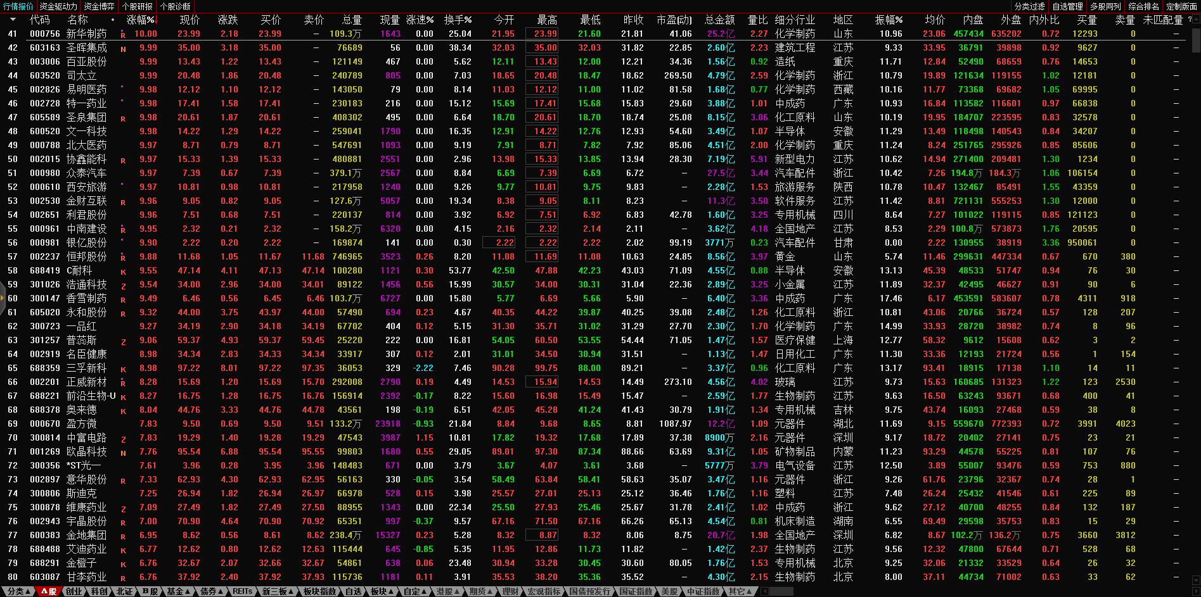Expand the 分类 tab menu at bottom

18,591
